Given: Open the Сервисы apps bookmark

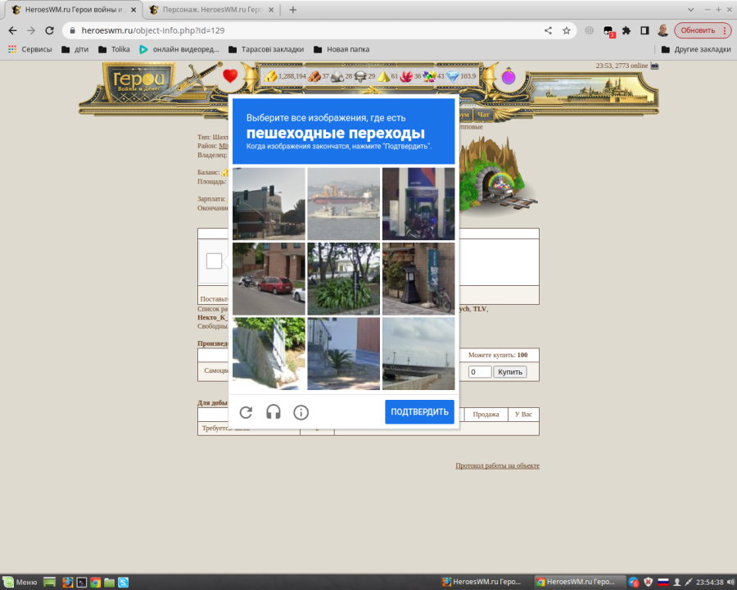Looking at the screenshot, I should click(x=30, y=49).
